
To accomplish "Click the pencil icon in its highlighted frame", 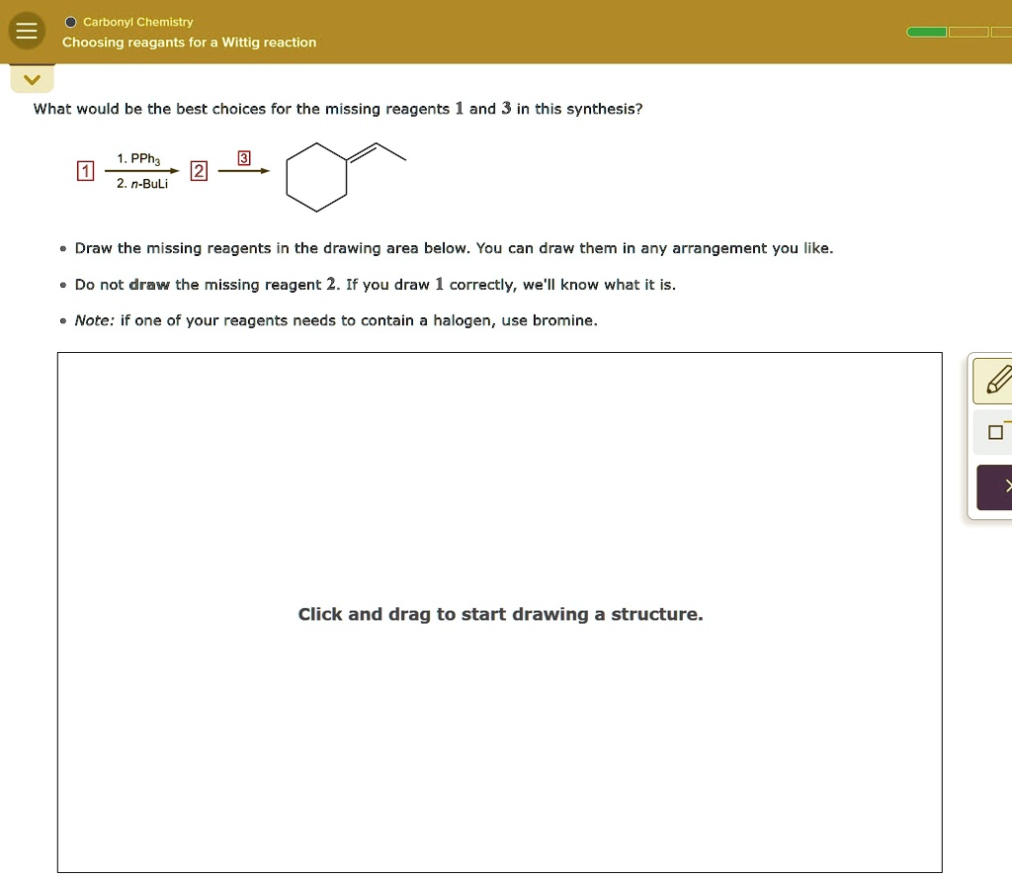I will pyautogui.click(x=998, y=380).
